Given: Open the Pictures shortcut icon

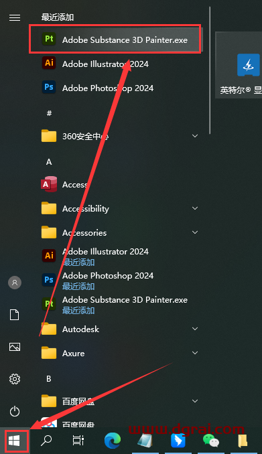Looking at the screenshot, I should 15,347.
